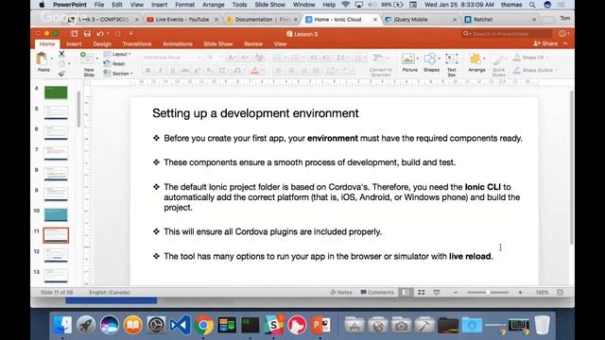
Task: Click the Spotlight search icon in menu bar
Action: coord(532,5)
